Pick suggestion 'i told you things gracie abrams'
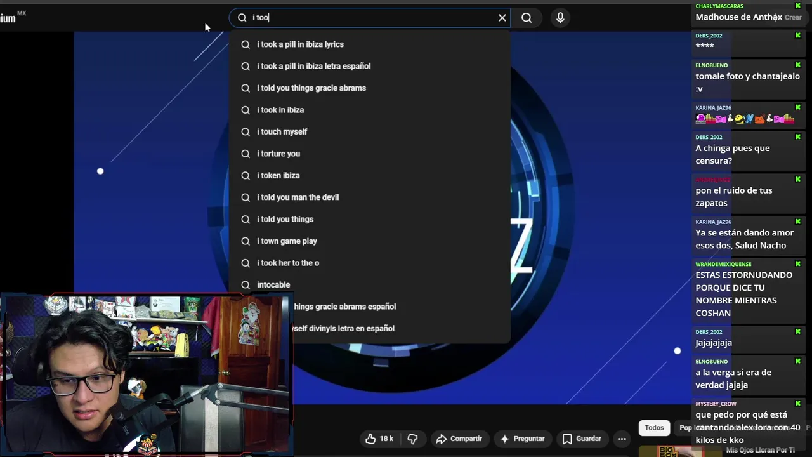 [x=370, y=88]
